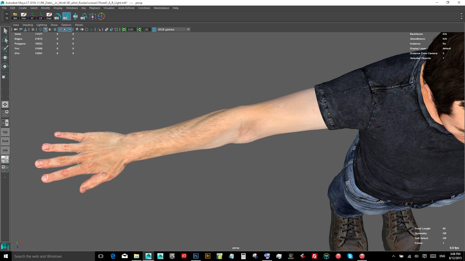This screenshot has width=465, height=261.
Task: Expand the layout shortcuts arrow below side button
Action: click(5, 177)
